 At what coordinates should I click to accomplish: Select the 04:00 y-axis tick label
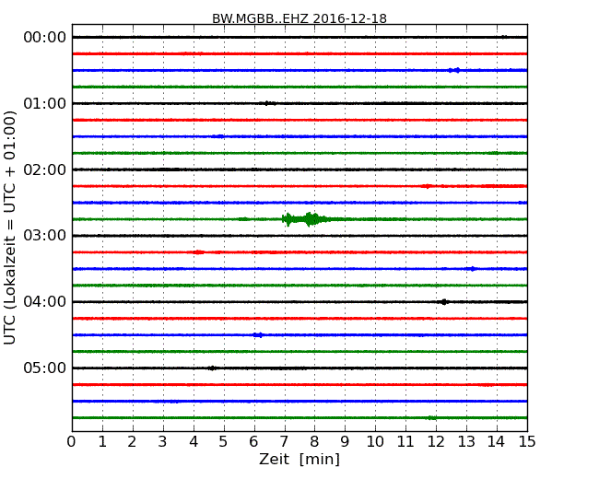click(45, 302)
